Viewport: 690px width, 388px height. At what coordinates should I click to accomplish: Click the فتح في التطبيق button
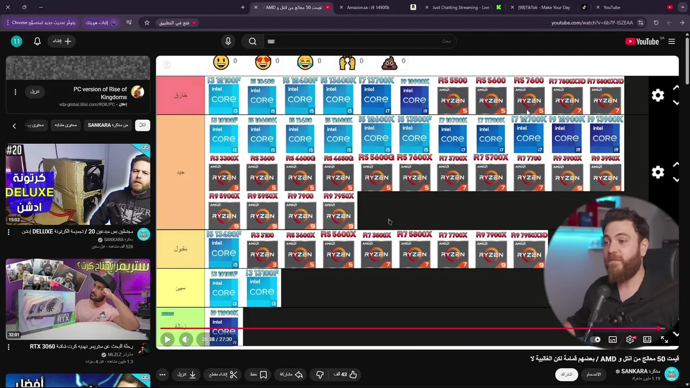click(x=177, y=23)
